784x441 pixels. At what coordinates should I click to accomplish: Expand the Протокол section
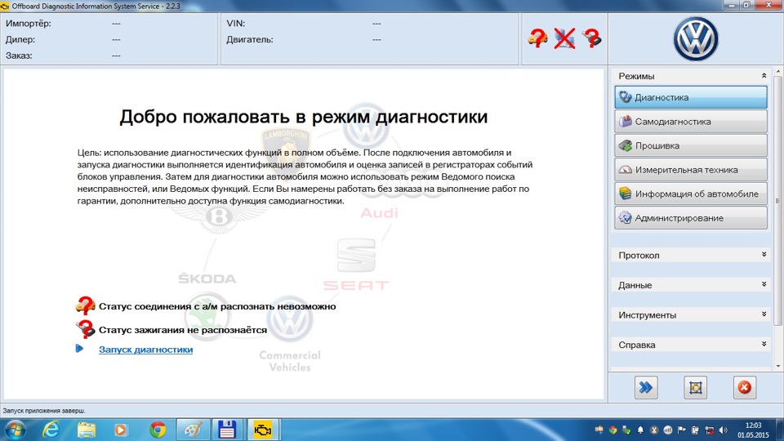[764, 255]
